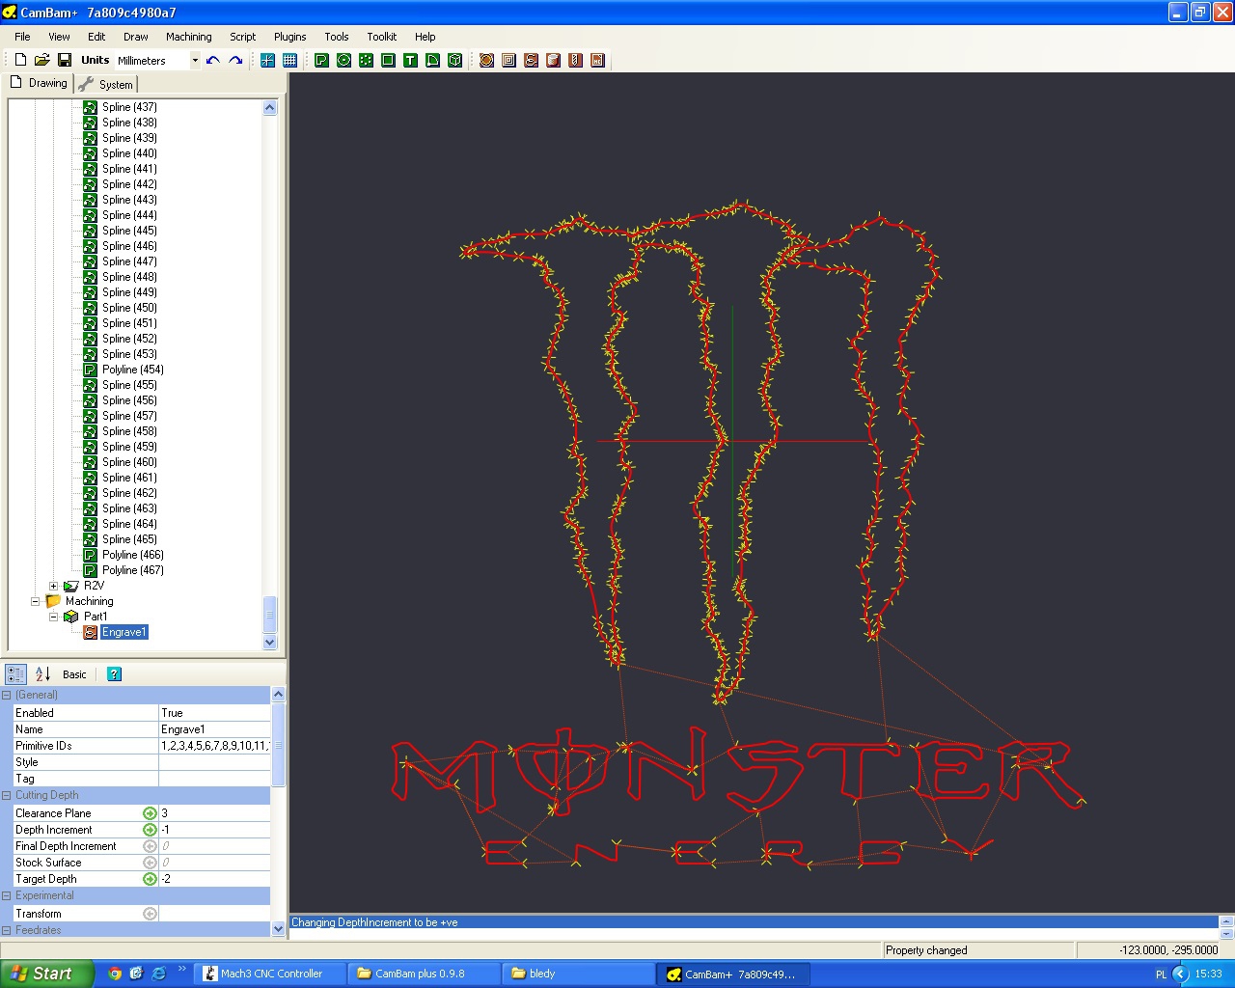Undo the last action
Viewport: 1235px width, 988px height.
(x=213, y=60)
